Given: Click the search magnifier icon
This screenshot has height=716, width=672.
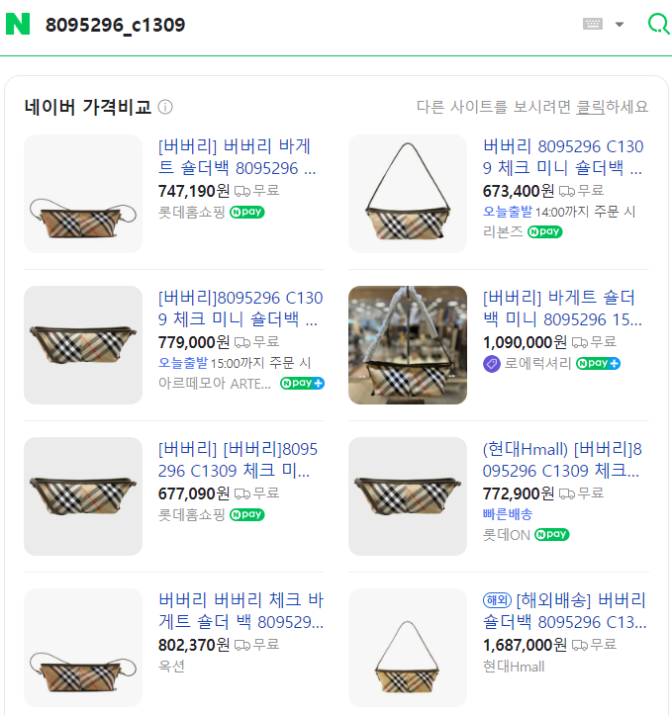Looking at the screenshot, I should [657, 24].
